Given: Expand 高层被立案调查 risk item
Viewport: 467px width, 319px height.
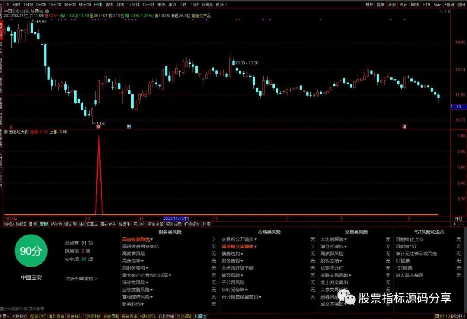Looking at the screenshot, I should [239, 247].
